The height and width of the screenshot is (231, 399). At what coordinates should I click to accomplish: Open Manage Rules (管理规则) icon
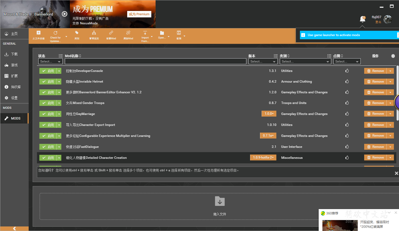[x=94, y=33]
